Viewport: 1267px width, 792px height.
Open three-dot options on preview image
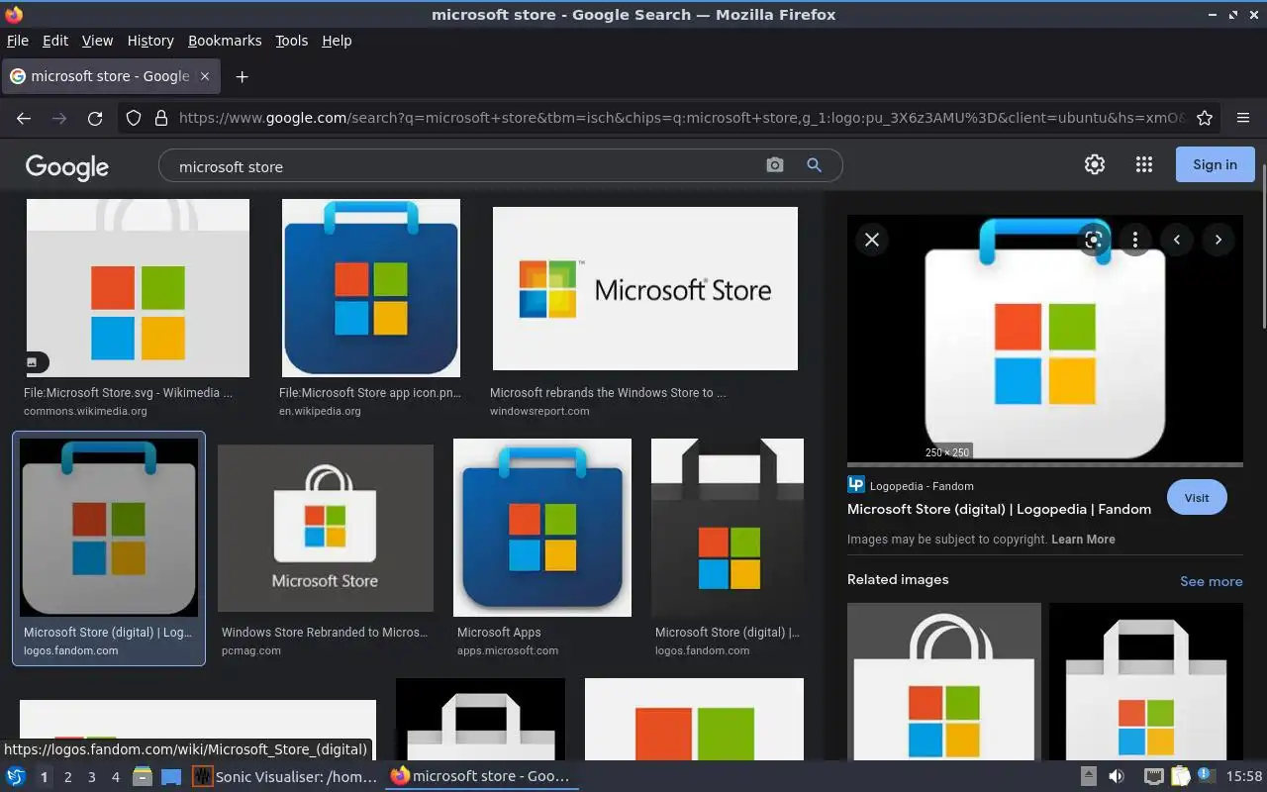(x=1135, y=240)
